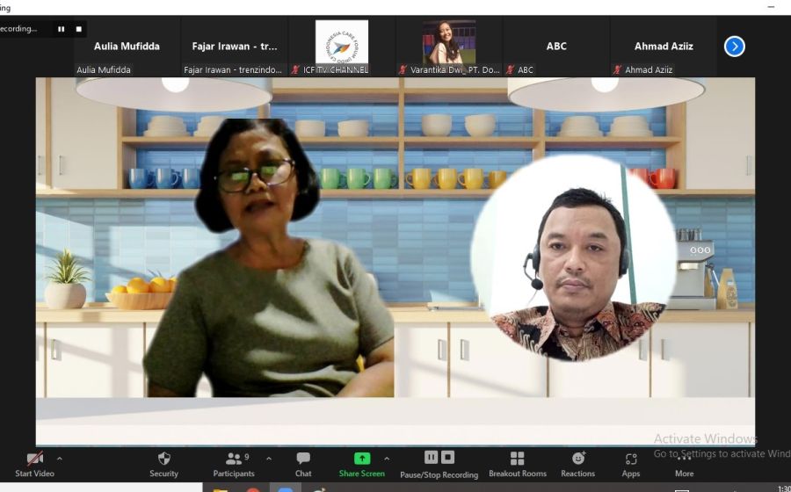The height and width of the screenshot is (492, 791).
Task: Show the Participants panel
Action: tap(234, 463)
